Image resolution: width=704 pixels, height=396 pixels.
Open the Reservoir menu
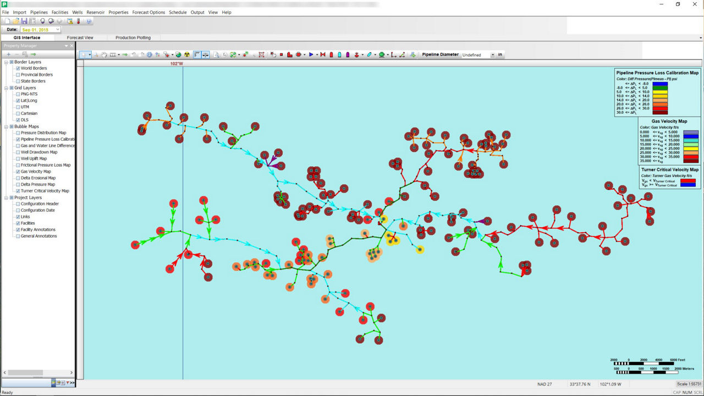(x=95, y=12)
